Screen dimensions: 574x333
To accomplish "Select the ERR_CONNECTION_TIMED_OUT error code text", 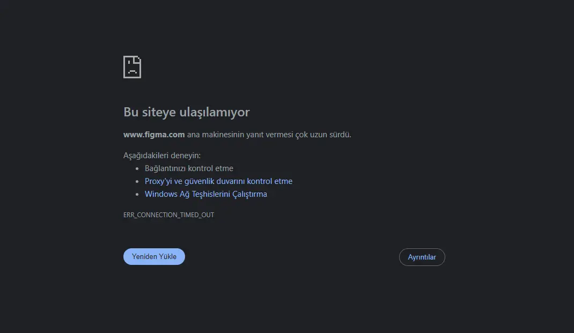I will (169, 215).
